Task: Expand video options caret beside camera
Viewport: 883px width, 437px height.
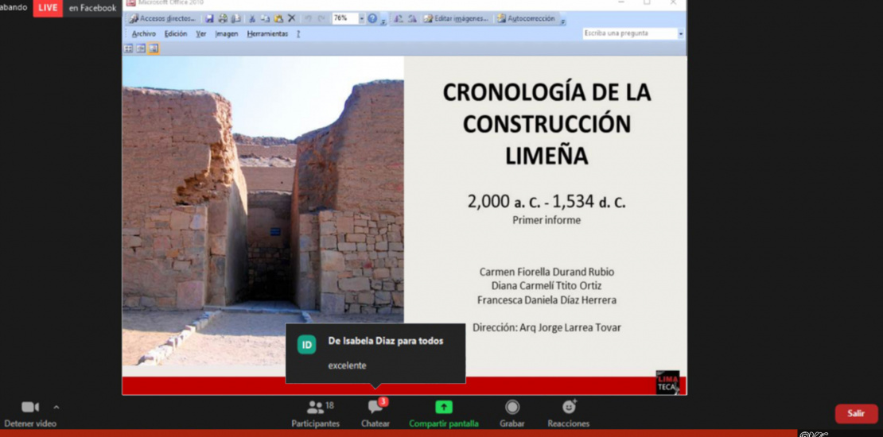Action: tap(56, 407)
